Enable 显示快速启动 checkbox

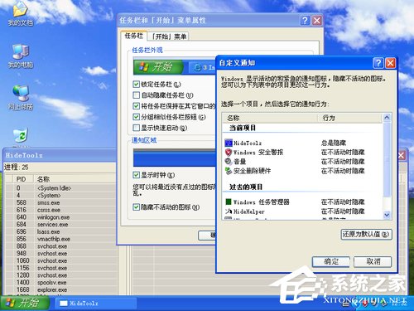(136, 128)
